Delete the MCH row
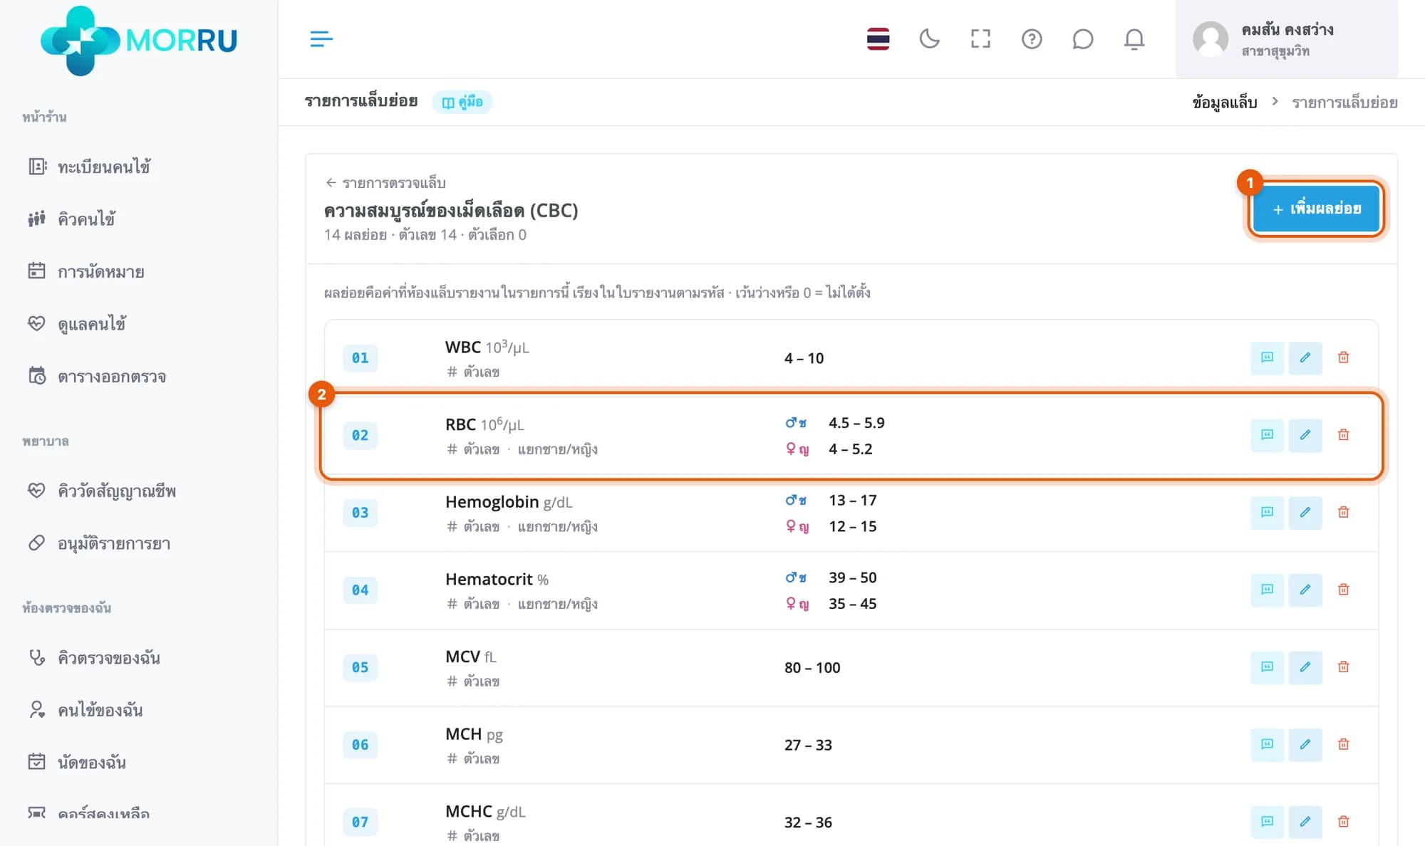This screenshot has height=846, width=1425. point(1343,745)
